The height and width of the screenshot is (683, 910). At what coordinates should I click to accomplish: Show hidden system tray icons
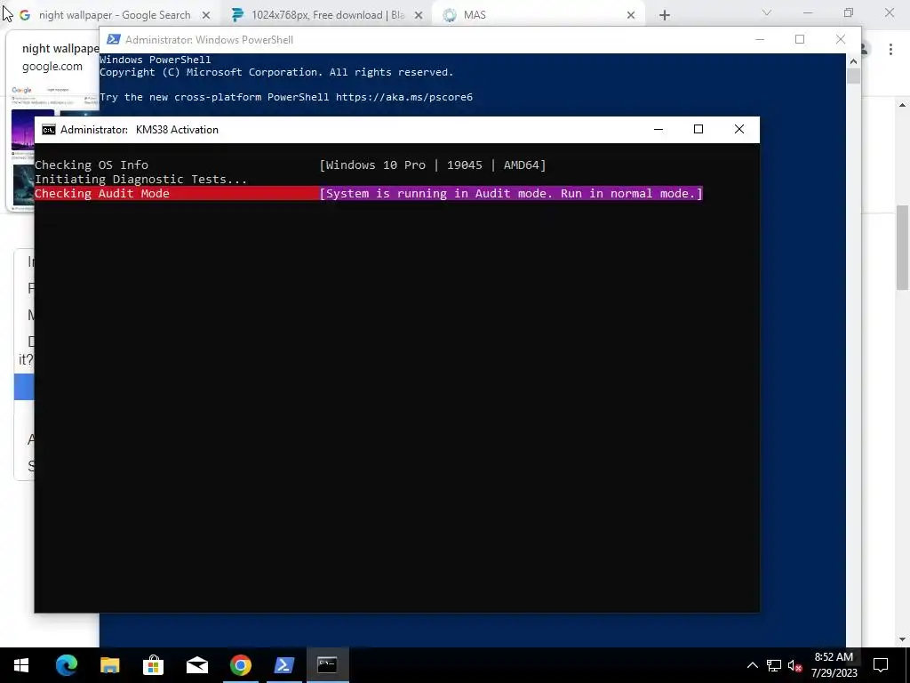pos(752,665)
